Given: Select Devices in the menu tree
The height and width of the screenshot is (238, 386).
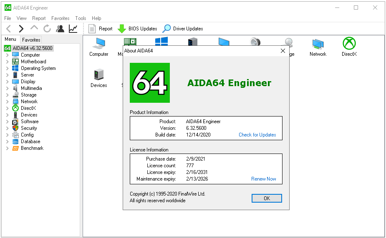Looking at the screenshot, I should click(29, 114).
